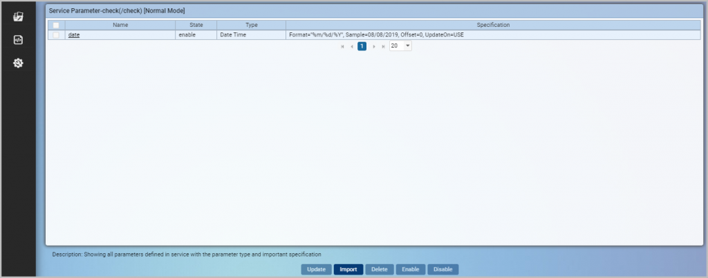The height and width of the screenshot is (278, 708).
Task: Go to next page arrow
Action: point(374,46)
